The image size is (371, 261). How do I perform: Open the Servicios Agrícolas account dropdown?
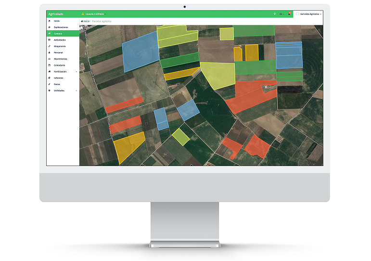pos(310,14)
